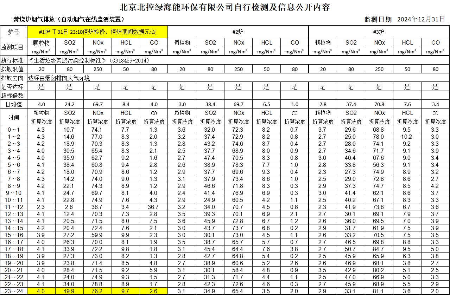Select the 11 ~ 12 time row label
The width and height of the screenshot is (450, 295).
tap(14, 207)
